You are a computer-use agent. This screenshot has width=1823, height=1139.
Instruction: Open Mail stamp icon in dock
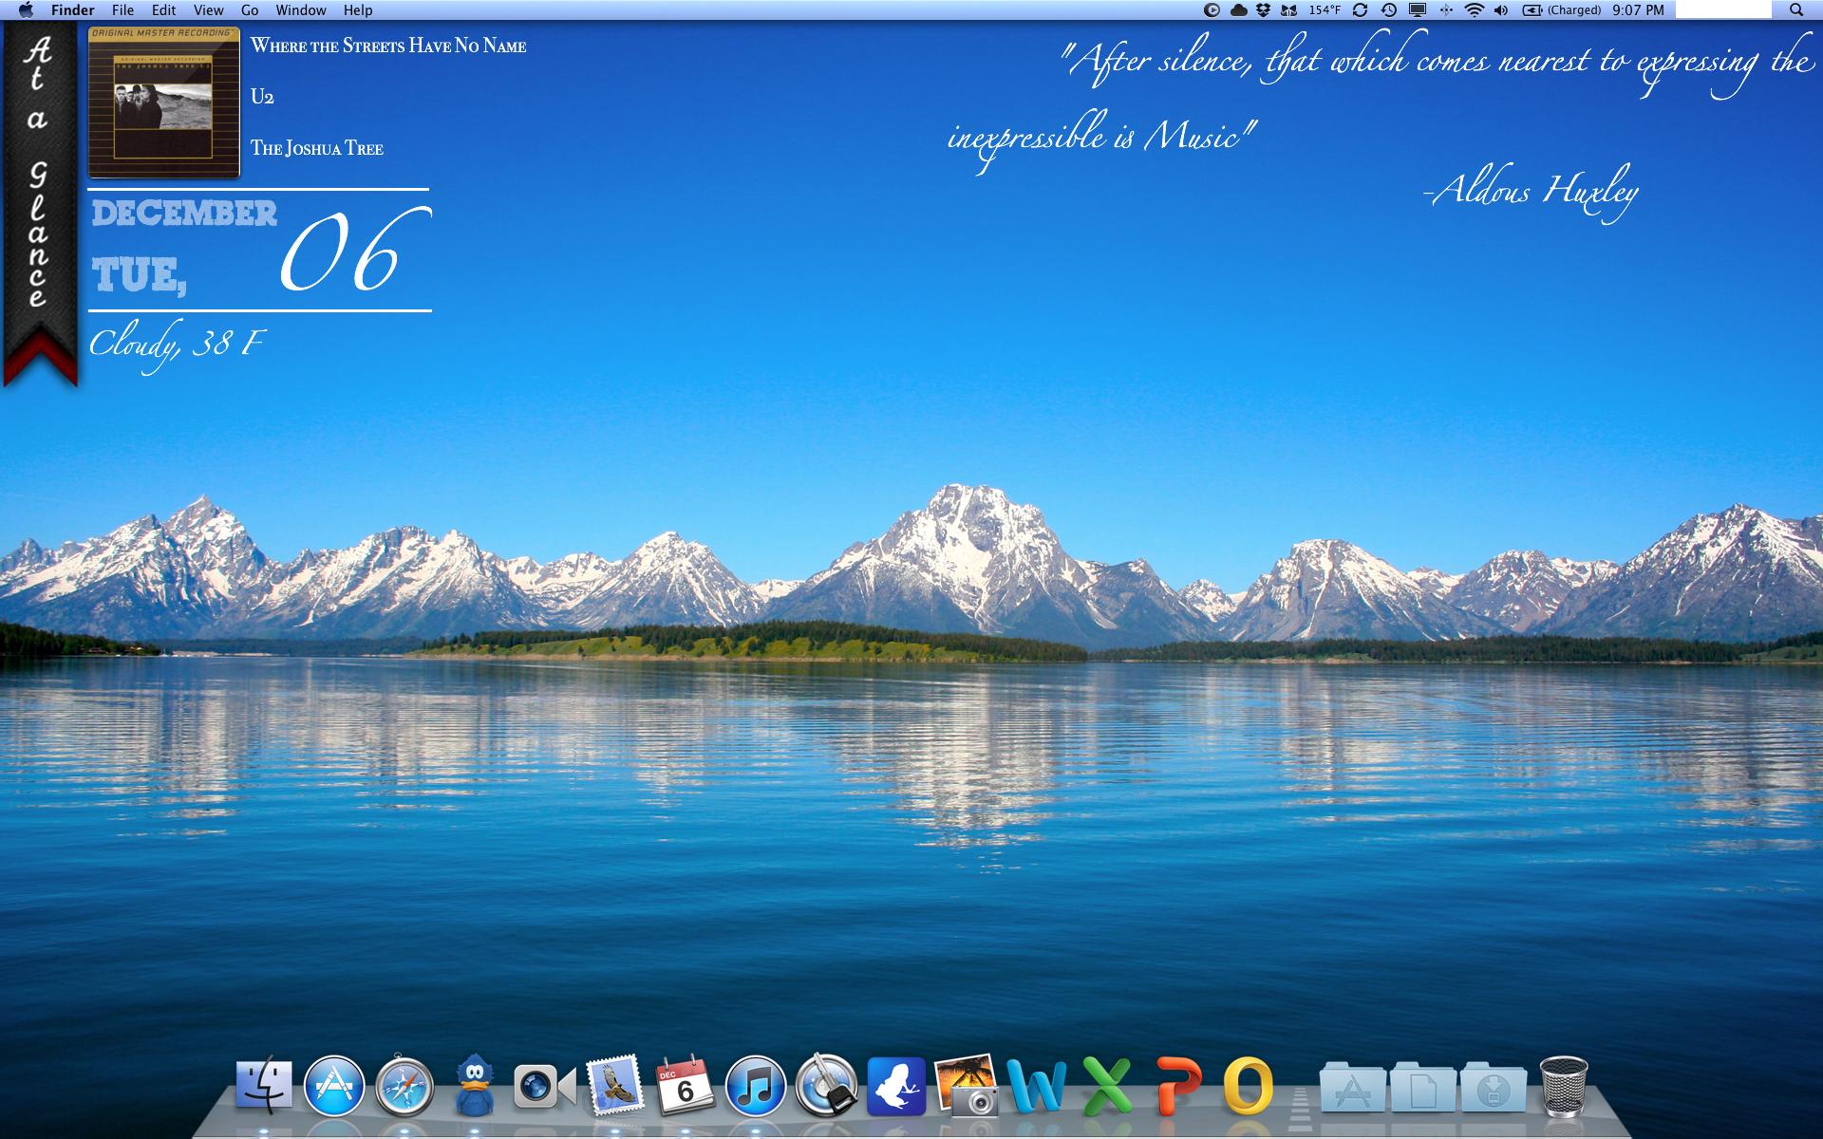pos(614,1085)
